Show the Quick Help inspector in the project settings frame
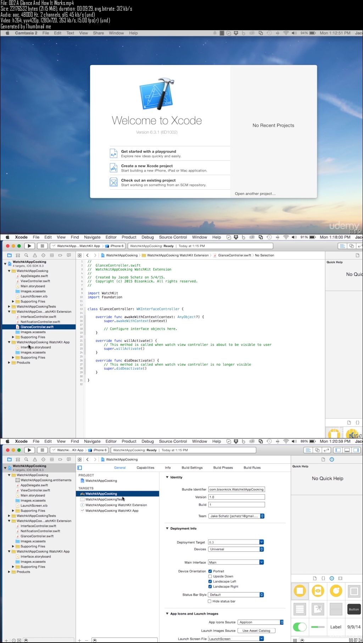 pyautogui.click(x=332, y=459)
